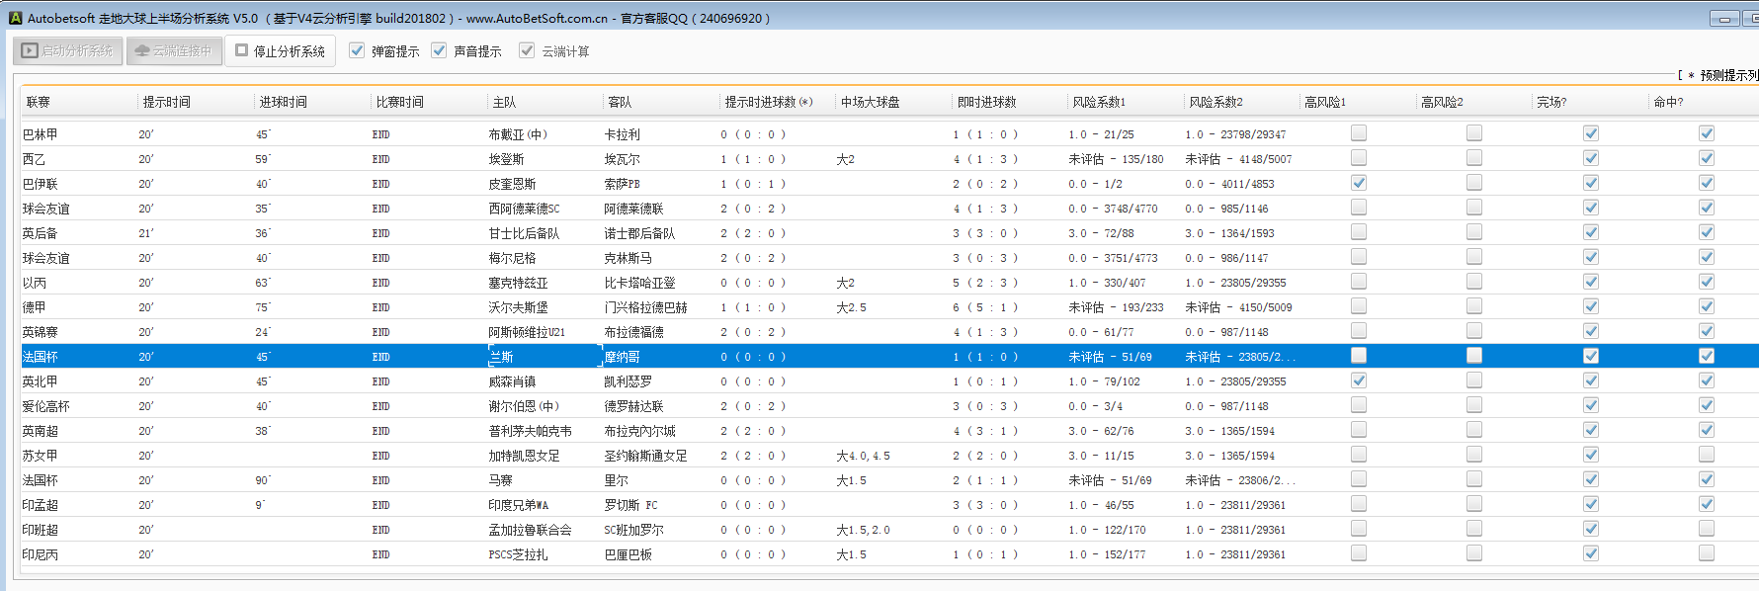Disable the 声音提示 checkbox
This screenshot has width=1759, height=591.
click(439, 50)
